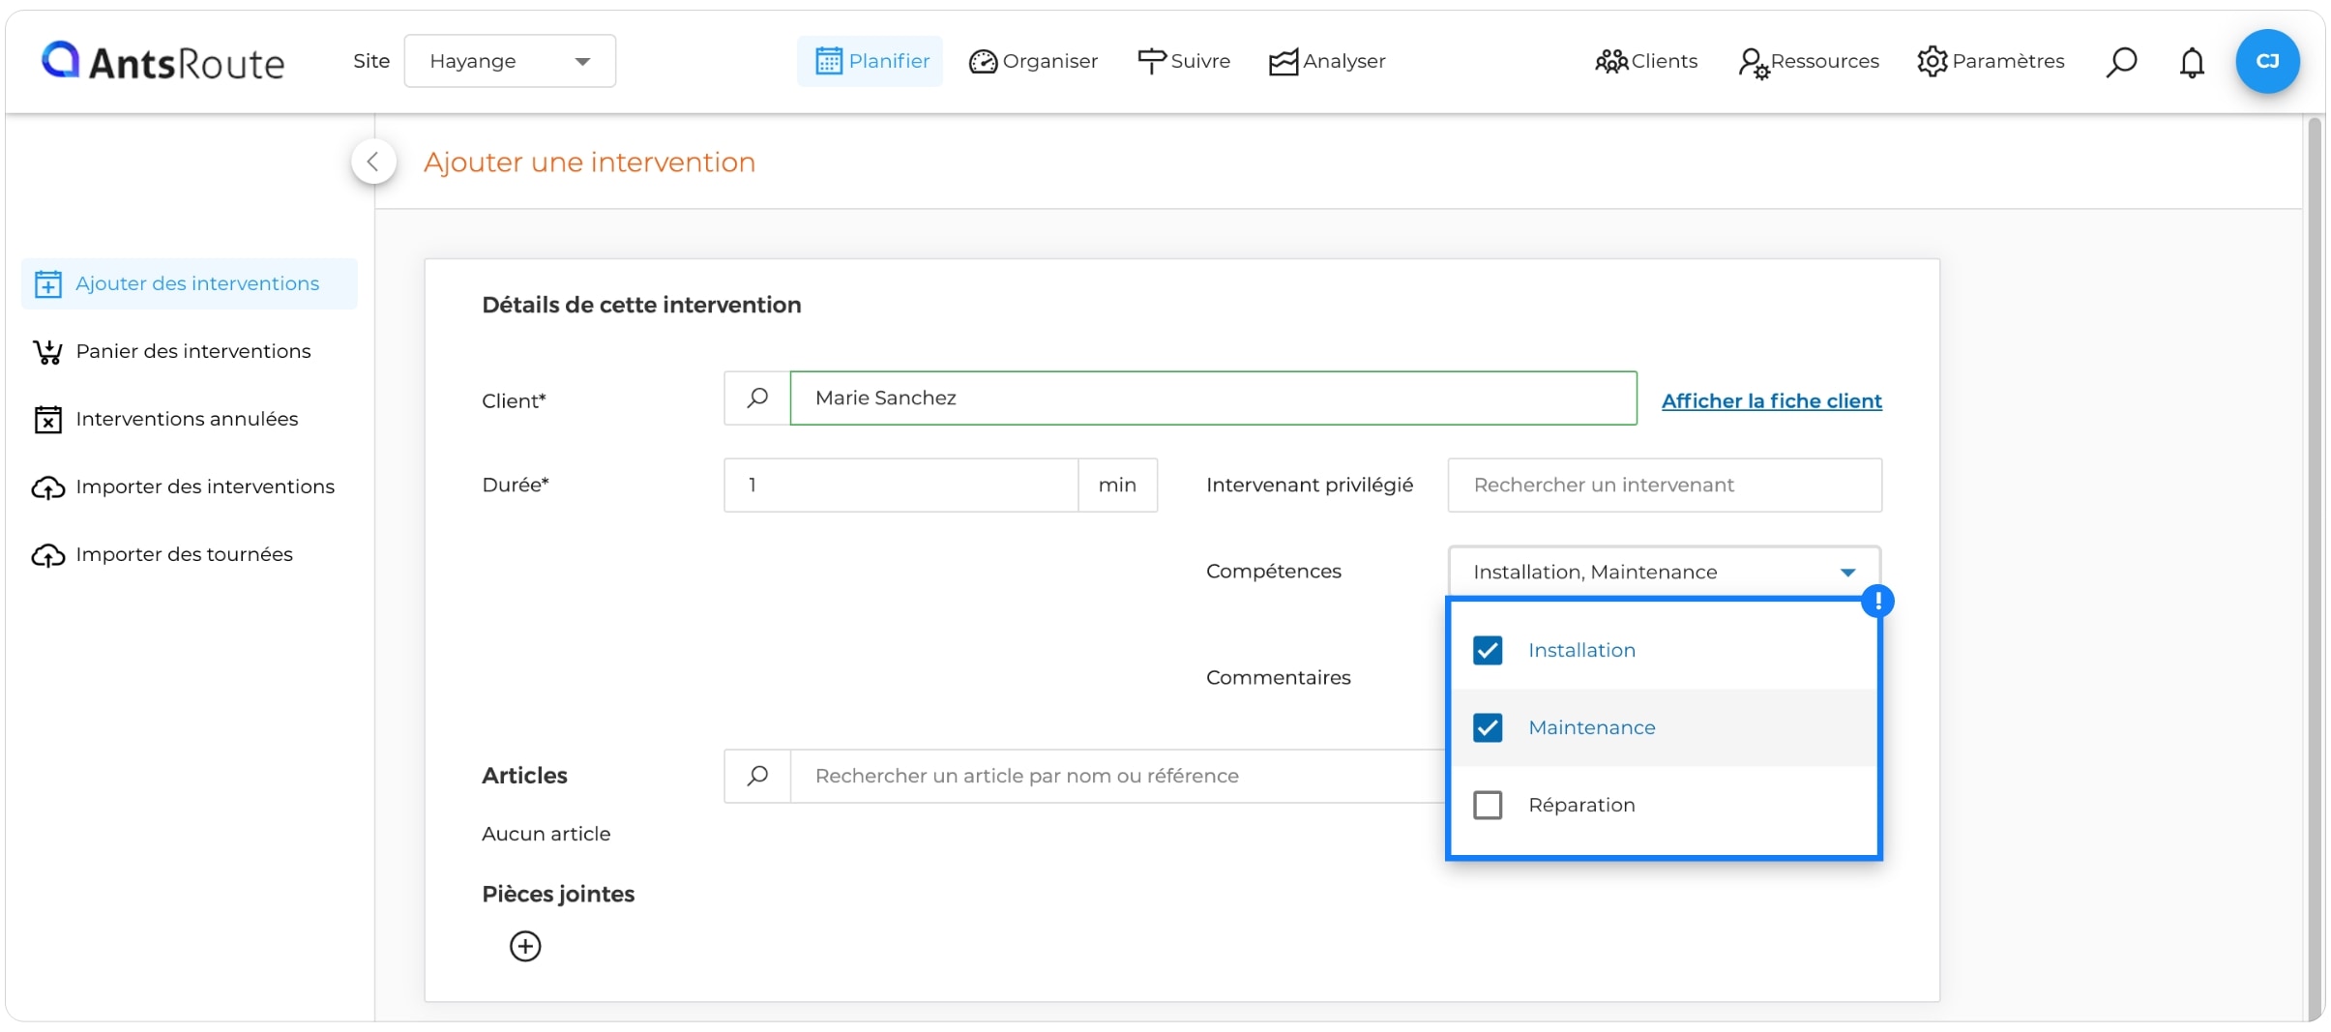
Task: Collapse sidebar with the back chevron button
Action: point(373,162)
